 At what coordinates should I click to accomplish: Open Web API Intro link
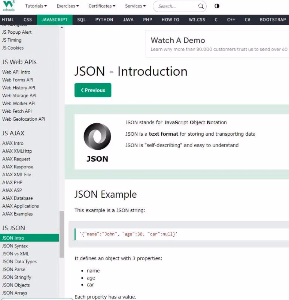(16, 72)
